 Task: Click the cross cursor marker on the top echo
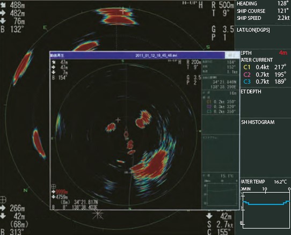pyautogui.click(x=122, y=10)
